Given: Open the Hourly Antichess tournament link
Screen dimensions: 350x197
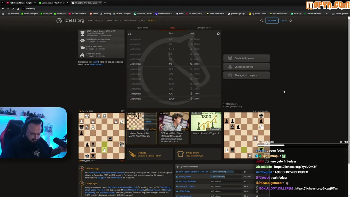Looking at the screenshot, I should (x=186, y=186).
